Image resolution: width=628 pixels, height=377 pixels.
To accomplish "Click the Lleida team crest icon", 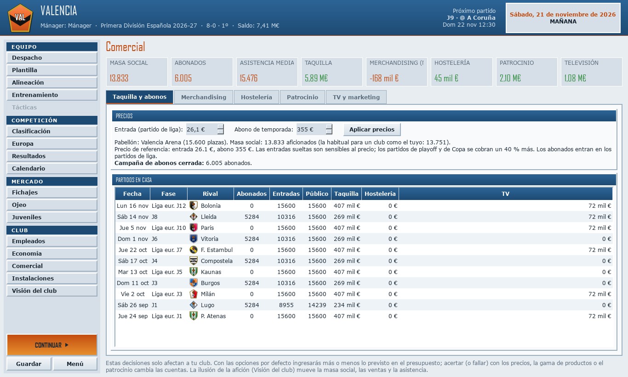I will [194, 217].
